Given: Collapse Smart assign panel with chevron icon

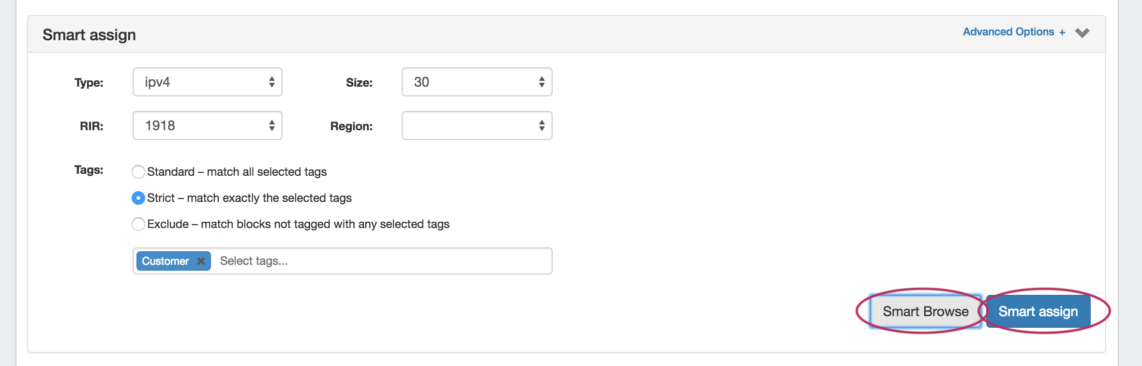Looking at the screenshot, I should [x=1082, y=32].
